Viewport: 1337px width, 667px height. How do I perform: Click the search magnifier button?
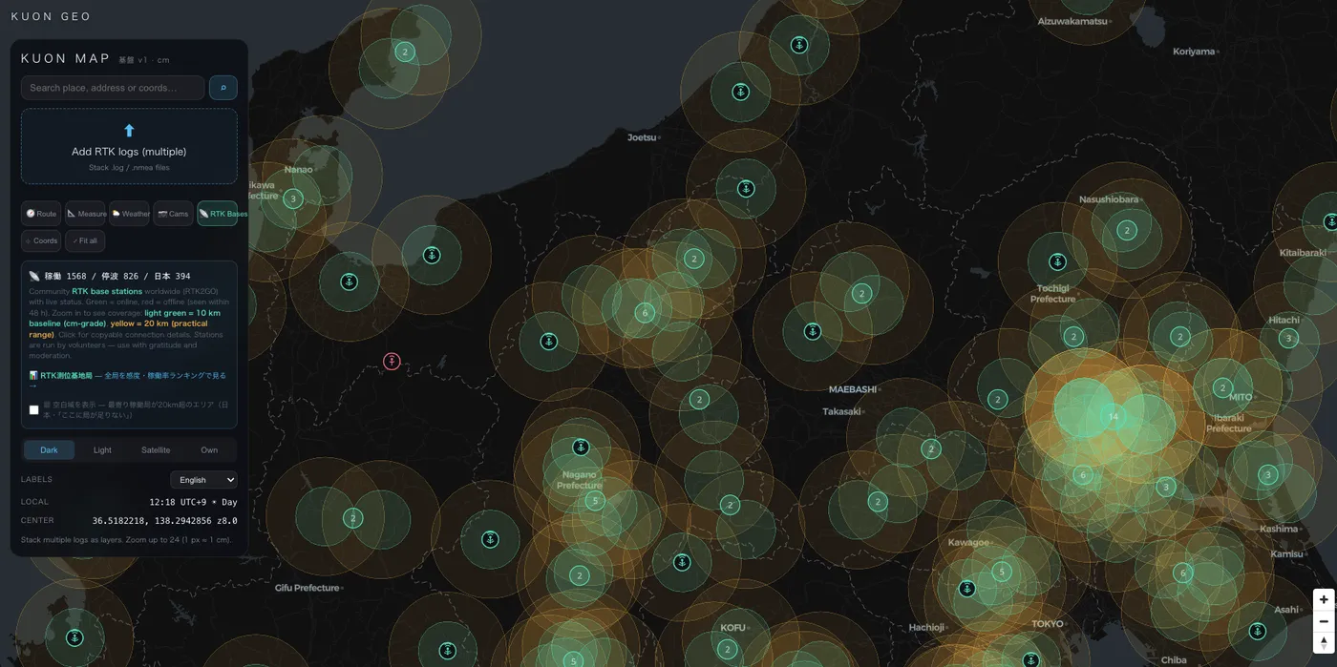tap(223, 88)
